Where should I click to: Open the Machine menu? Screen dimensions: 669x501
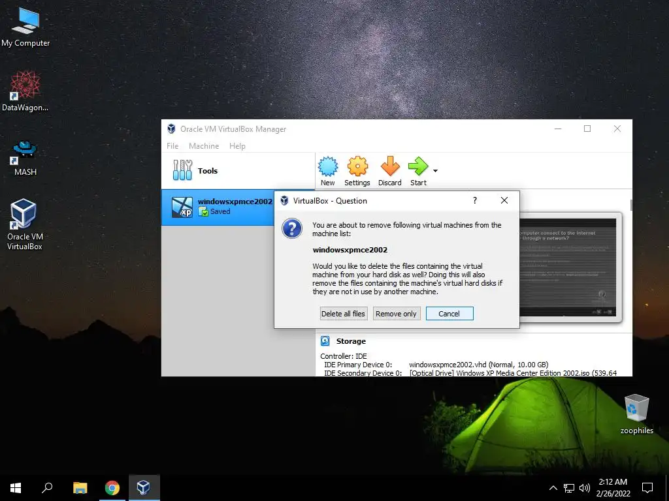[x=204, y=145]
